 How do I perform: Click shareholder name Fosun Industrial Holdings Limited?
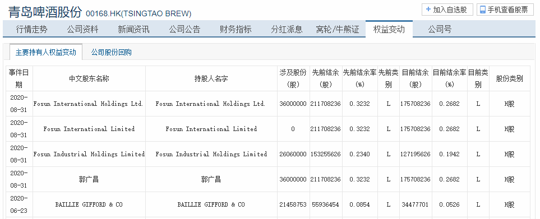tap(89, 154)
